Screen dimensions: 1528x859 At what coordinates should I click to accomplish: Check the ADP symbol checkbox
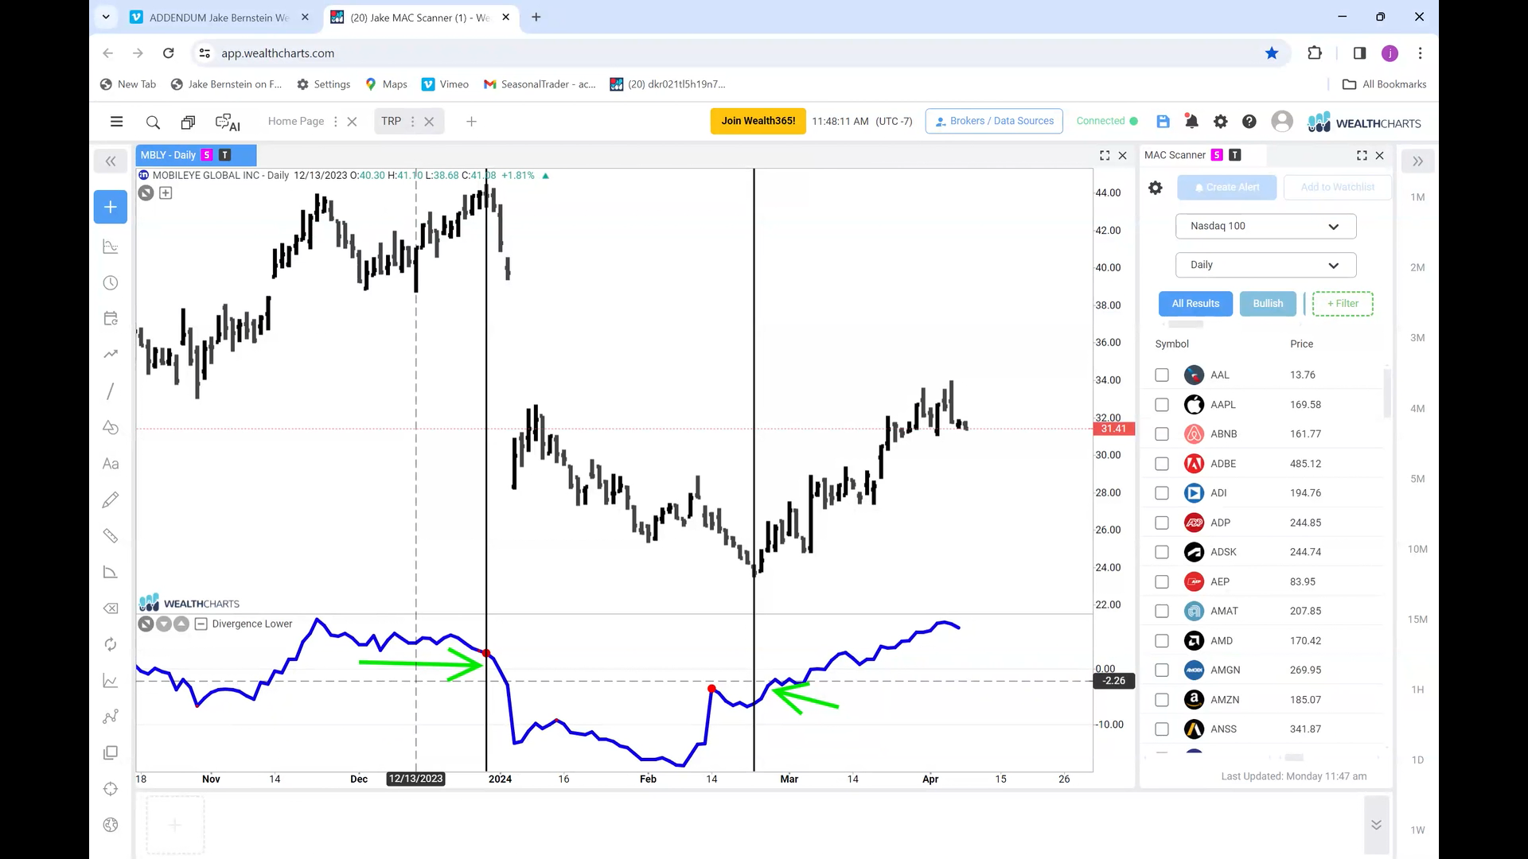click(x=1162, y=523)
